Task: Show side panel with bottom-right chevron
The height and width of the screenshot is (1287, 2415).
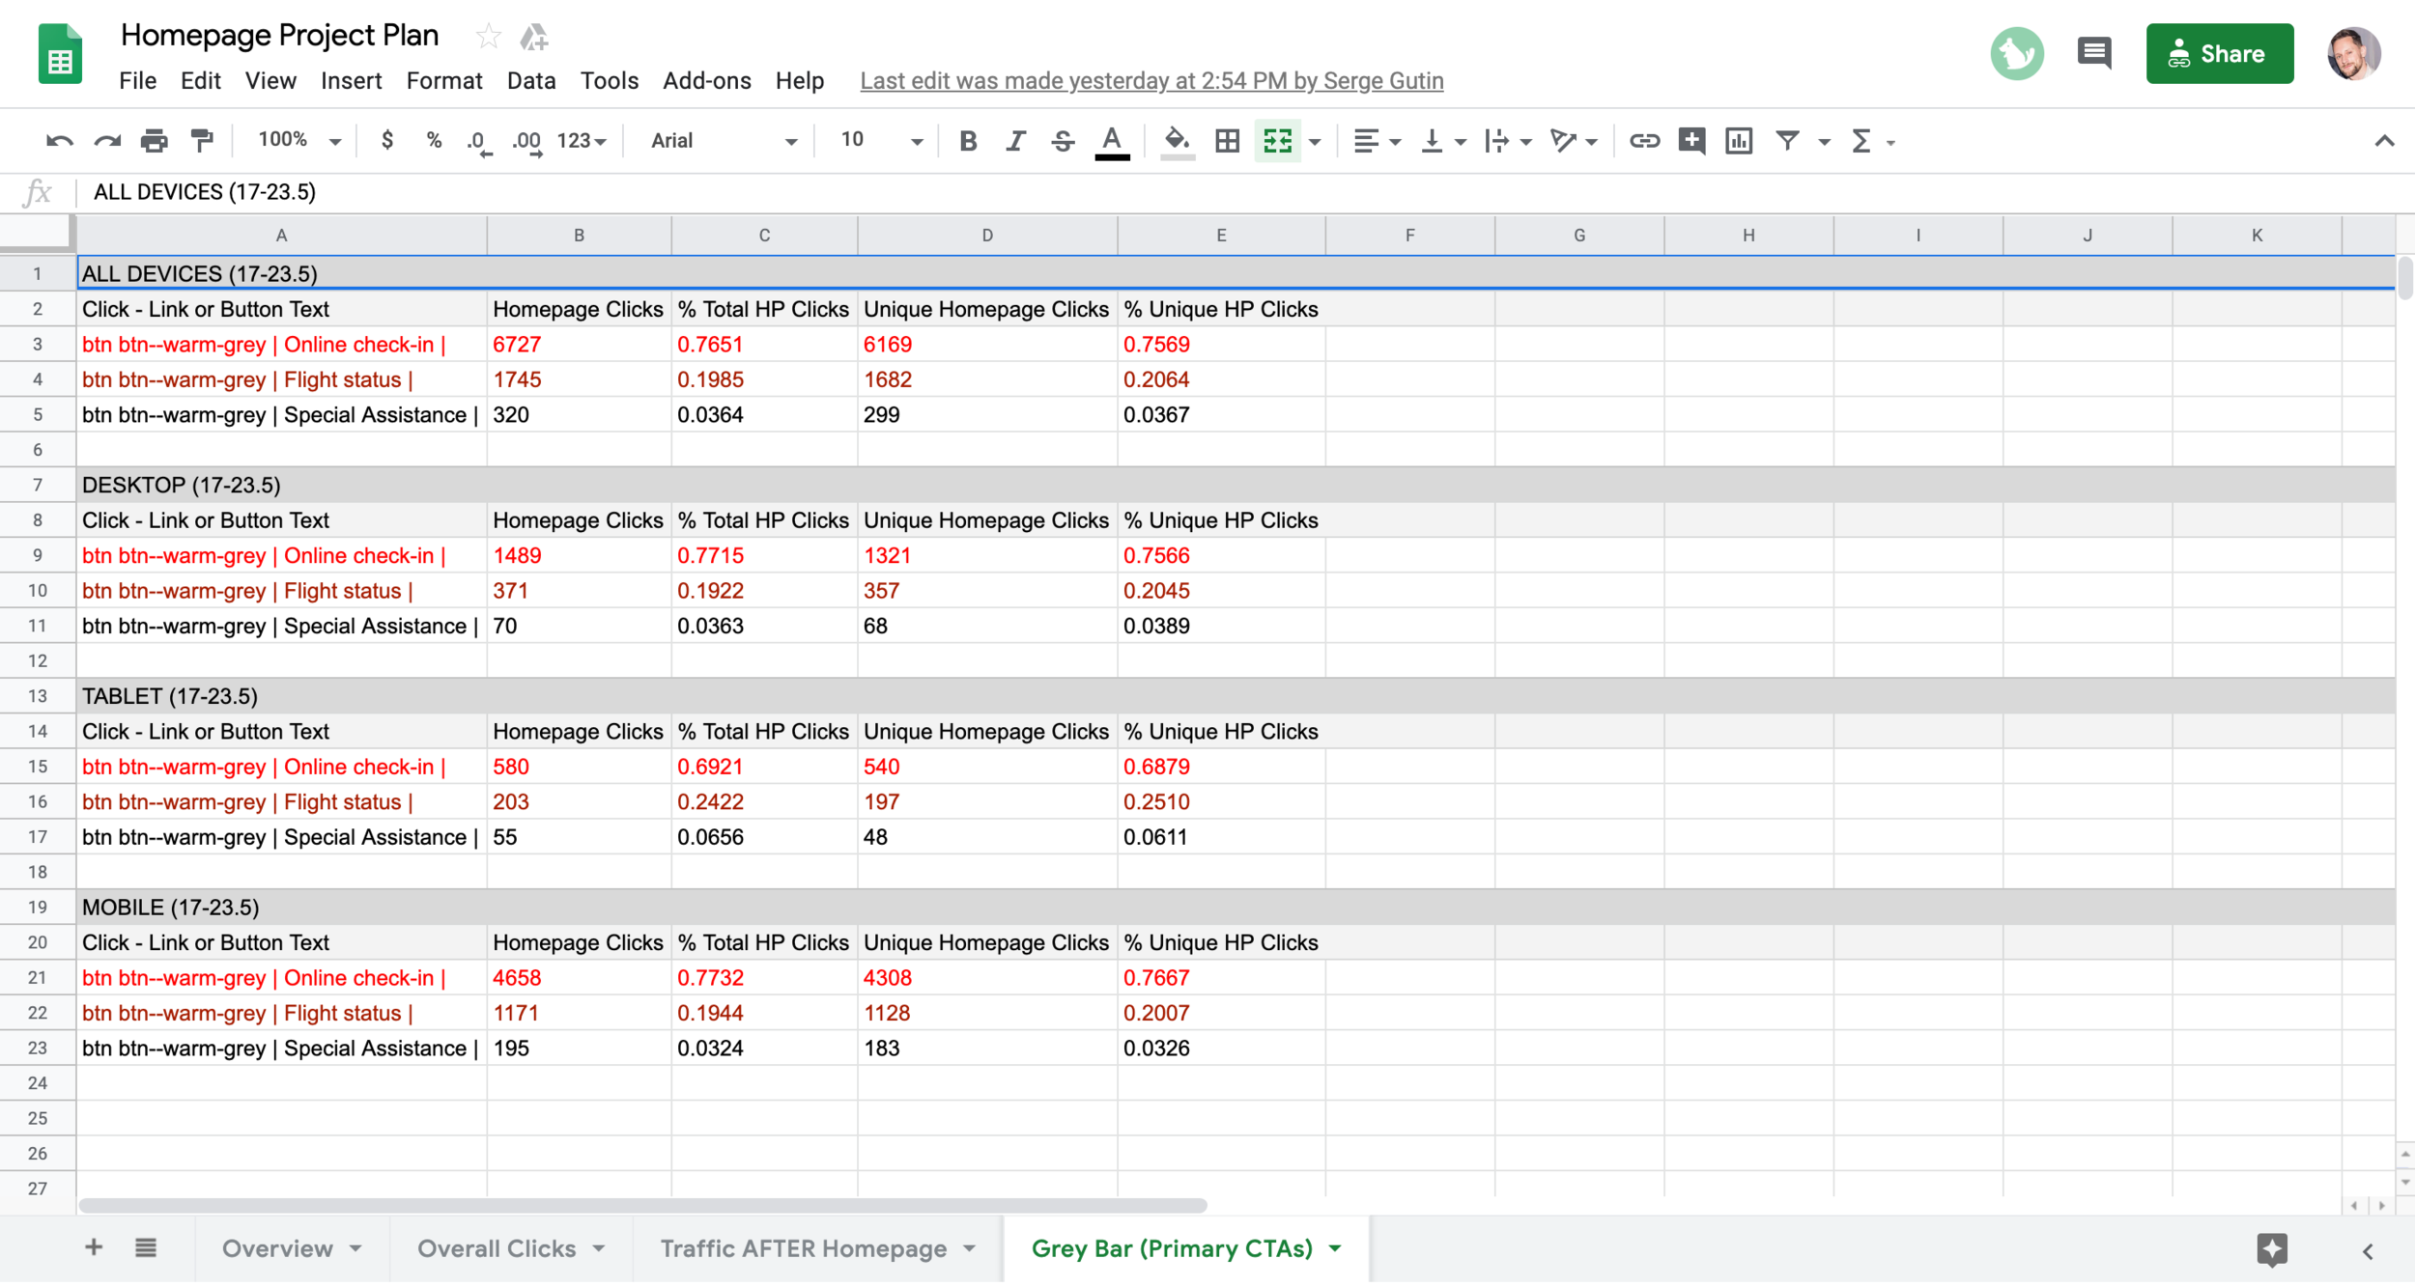Action: click(2368, 1251)
